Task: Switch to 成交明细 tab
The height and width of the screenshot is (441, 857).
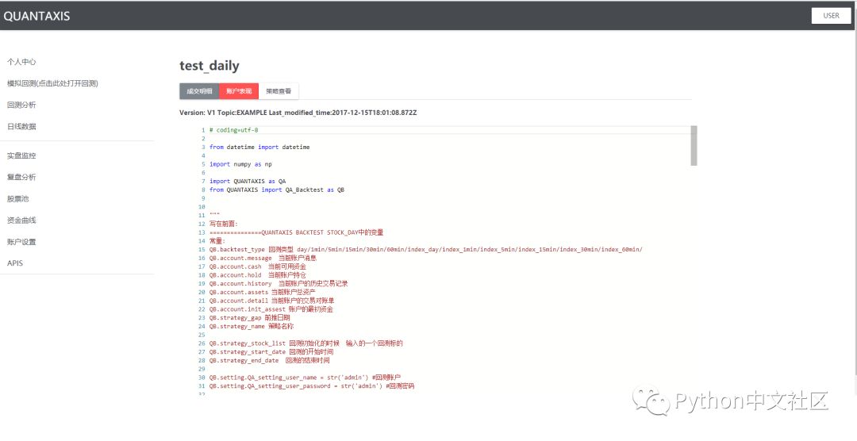Action: tap(199, 91)
